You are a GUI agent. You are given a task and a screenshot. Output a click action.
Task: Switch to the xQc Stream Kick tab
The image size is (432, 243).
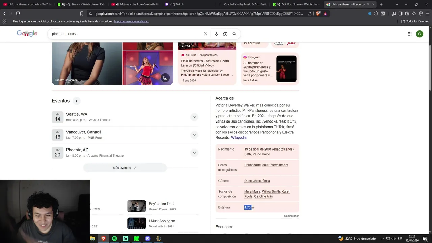(81, 4)
